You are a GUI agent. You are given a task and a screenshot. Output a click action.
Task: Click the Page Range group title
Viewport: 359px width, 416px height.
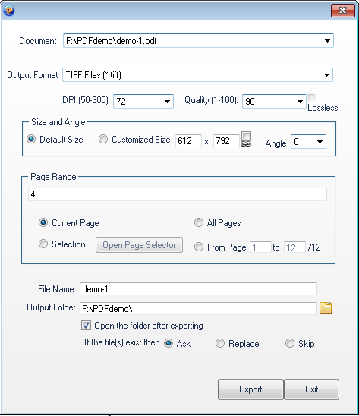[53, 177]
